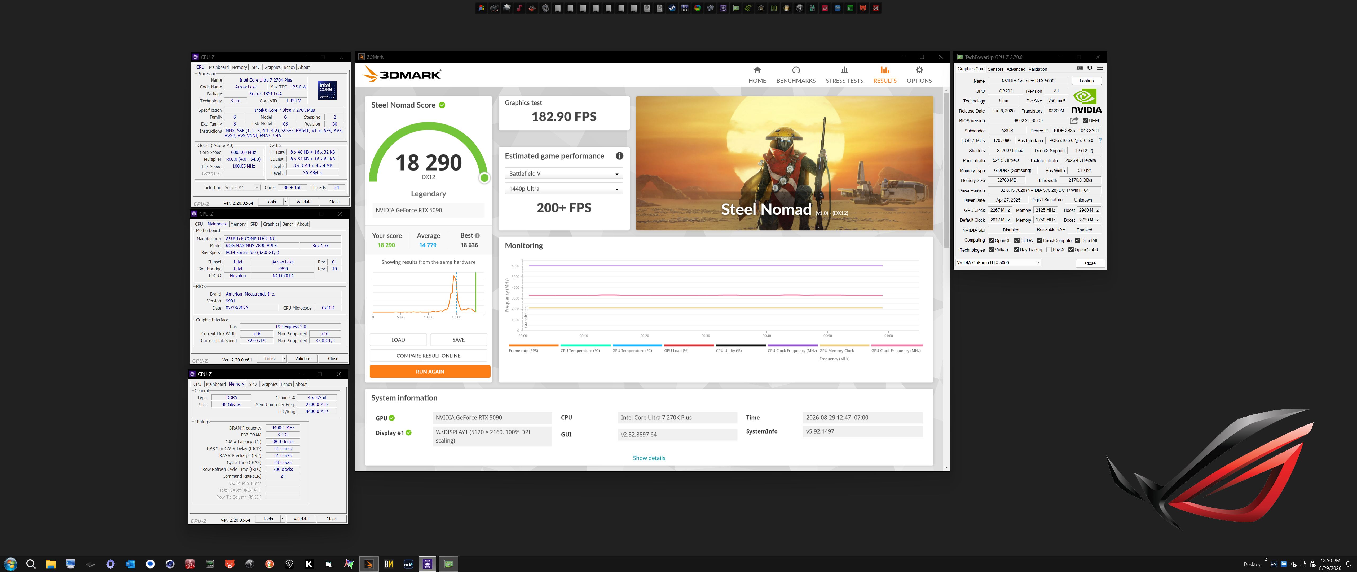Viewport: 1357px width, 572px height.
Task: Toggle the Ray Tracing checkbox
Action: coord(1016,250)
